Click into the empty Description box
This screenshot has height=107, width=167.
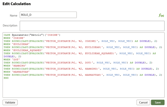[x=92, y=26]
